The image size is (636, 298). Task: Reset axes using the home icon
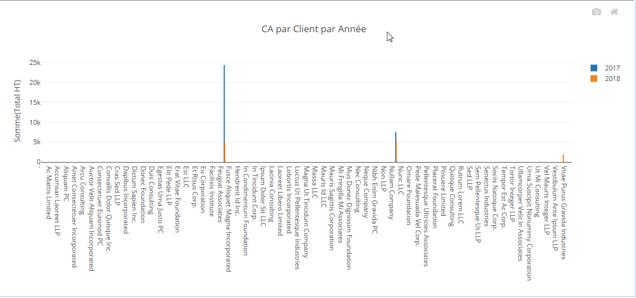click(614, 12)
